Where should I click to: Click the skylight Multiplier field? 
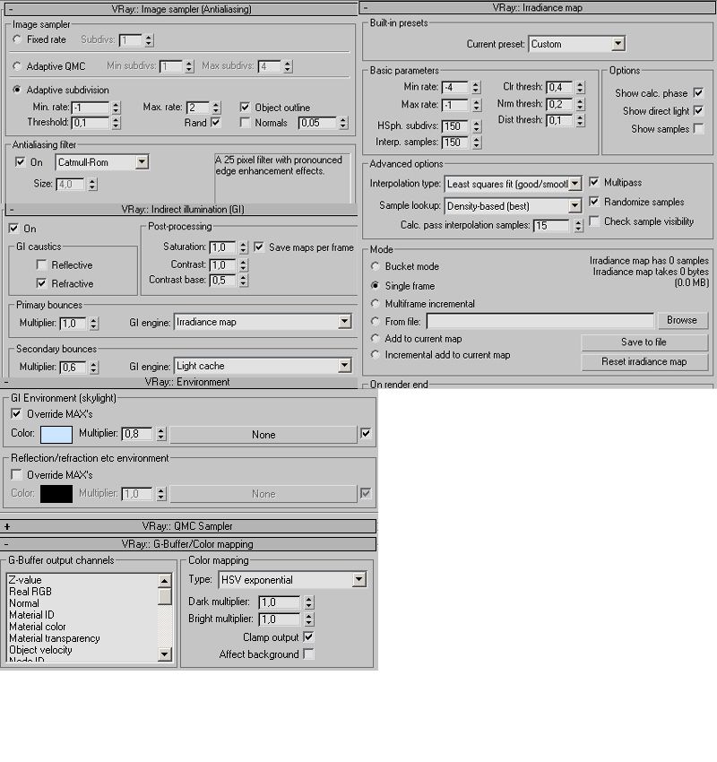pos(137,434)
